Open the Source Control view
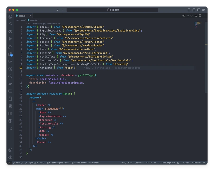 point(10,39)
